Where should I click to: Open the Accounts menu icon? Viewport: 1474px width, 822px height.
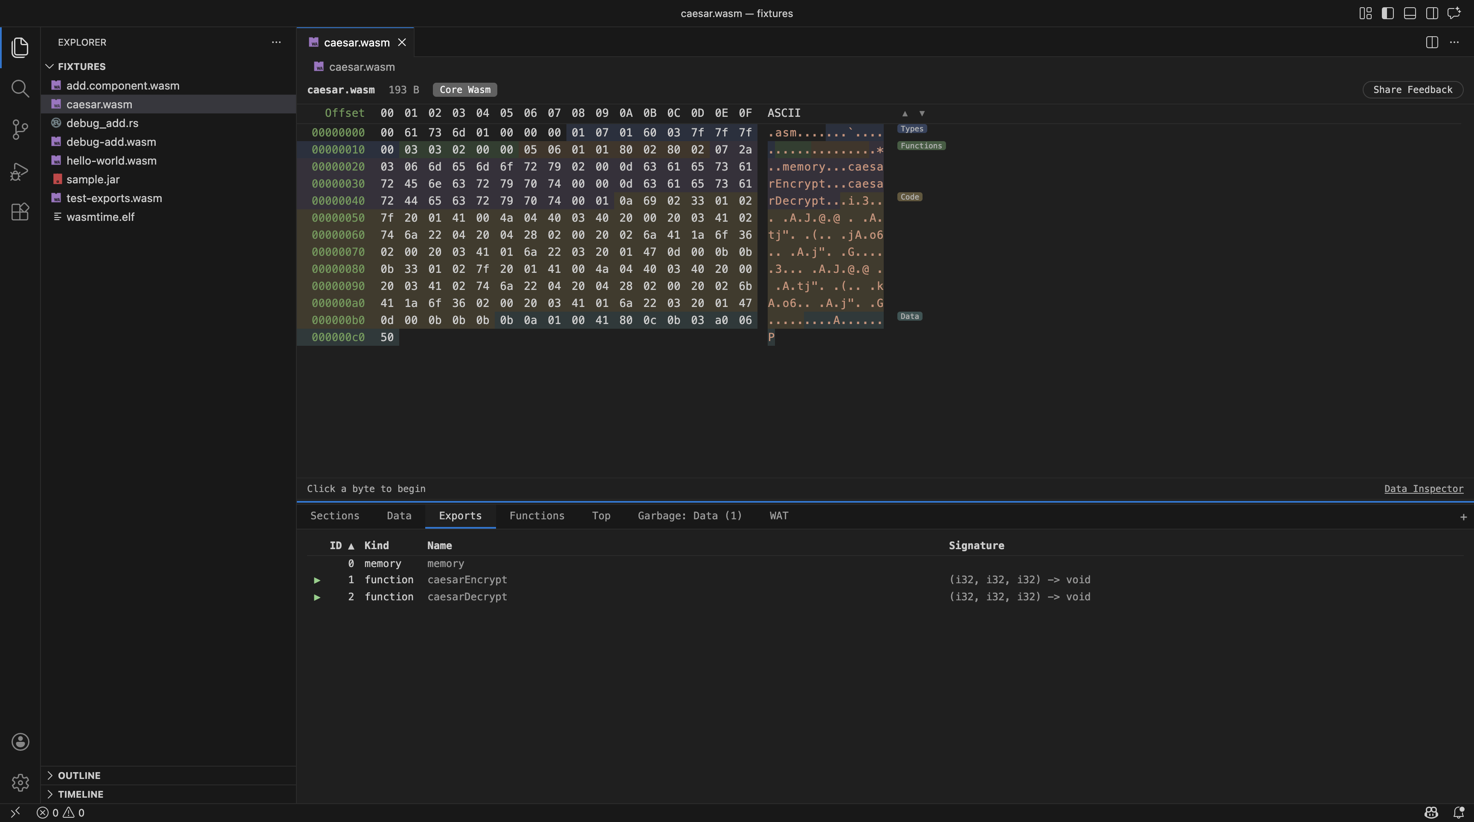coord(20,741)
